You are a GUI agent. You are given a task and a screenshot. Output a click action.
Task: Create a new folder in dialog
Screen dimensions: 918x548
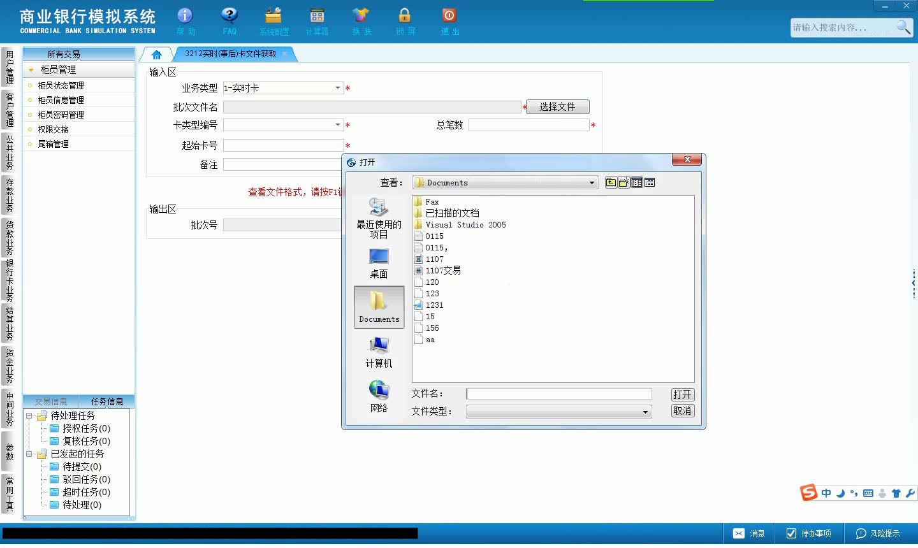[x=623, y=182]
